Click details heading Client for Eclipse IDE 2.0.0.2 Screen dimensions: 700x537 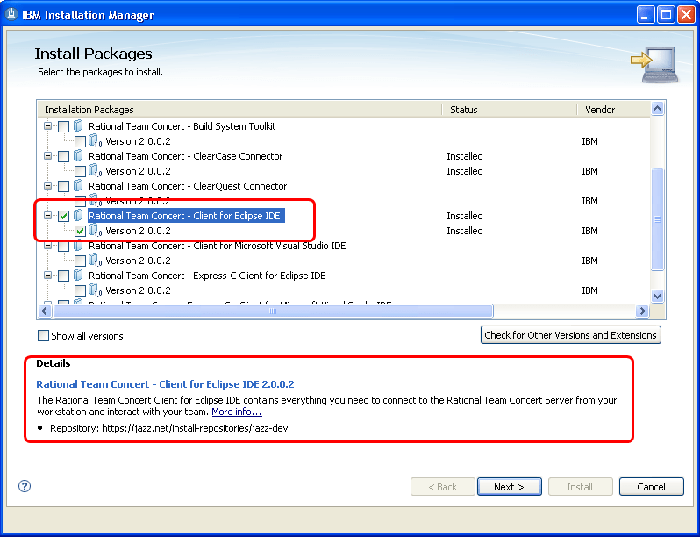point(165,384)
